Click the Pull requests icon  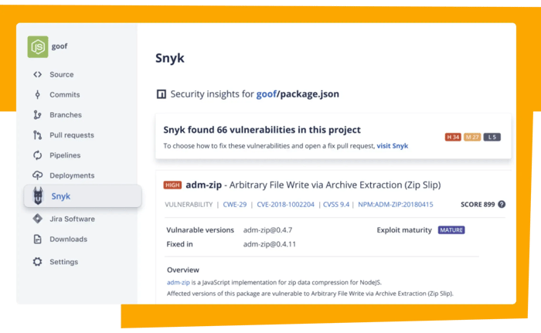(x=38, y=135)
